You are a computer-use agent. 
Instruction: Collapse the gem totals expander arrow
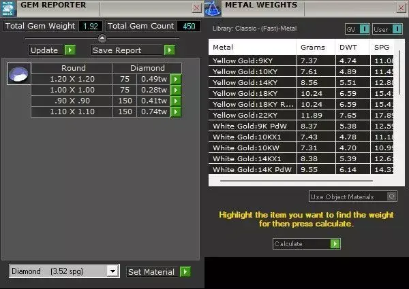(102, 39)
